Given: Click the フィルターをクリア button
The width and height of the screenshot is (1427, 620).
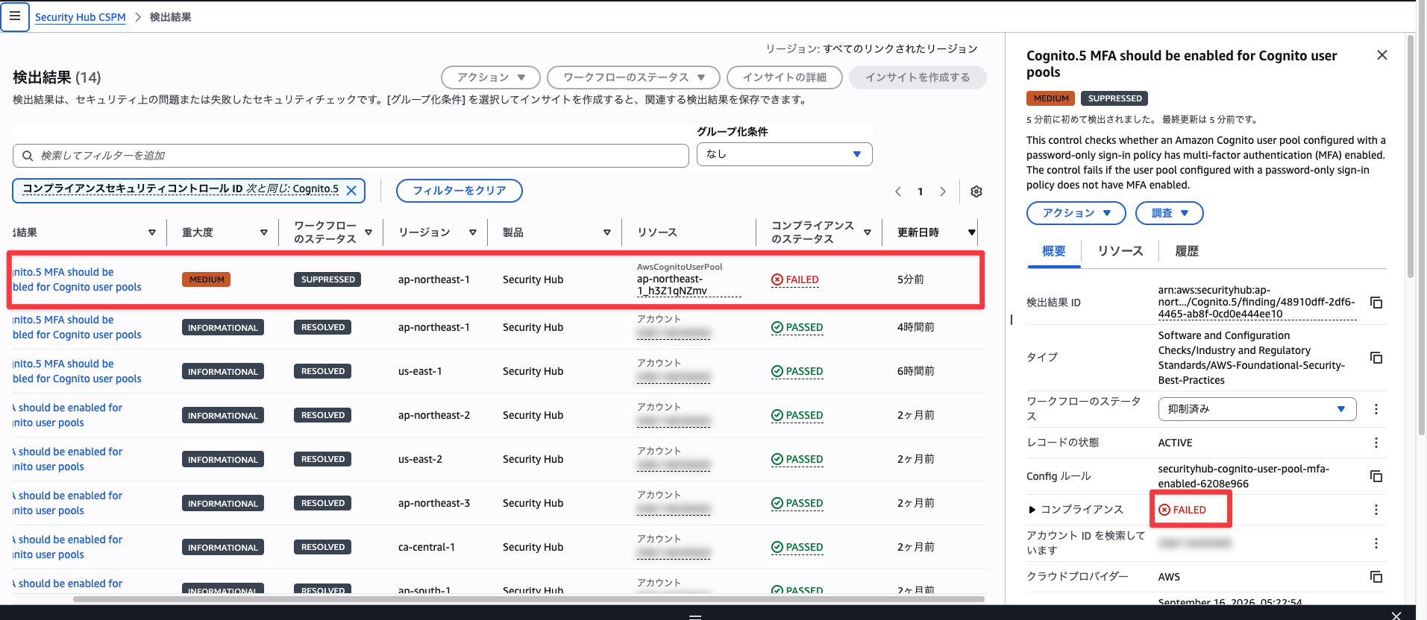Looking at the screenshot, I should coord(460,191).
